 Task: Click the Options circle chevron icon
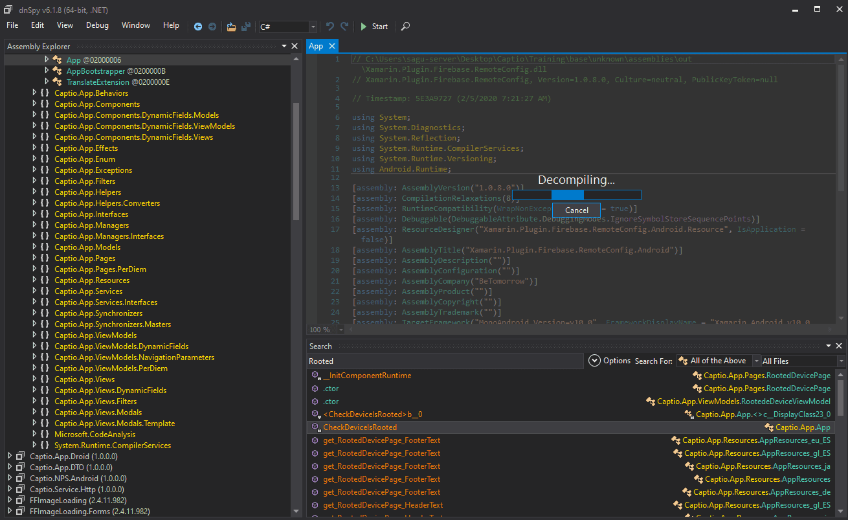click(x=594, y=361)
